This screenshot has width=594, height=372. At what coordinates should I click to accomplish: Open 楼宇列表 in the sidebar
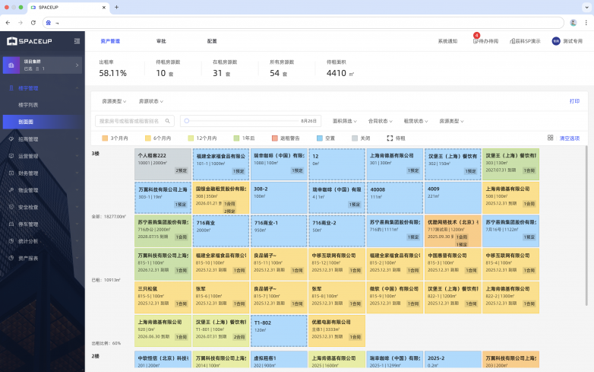point(28,105)
